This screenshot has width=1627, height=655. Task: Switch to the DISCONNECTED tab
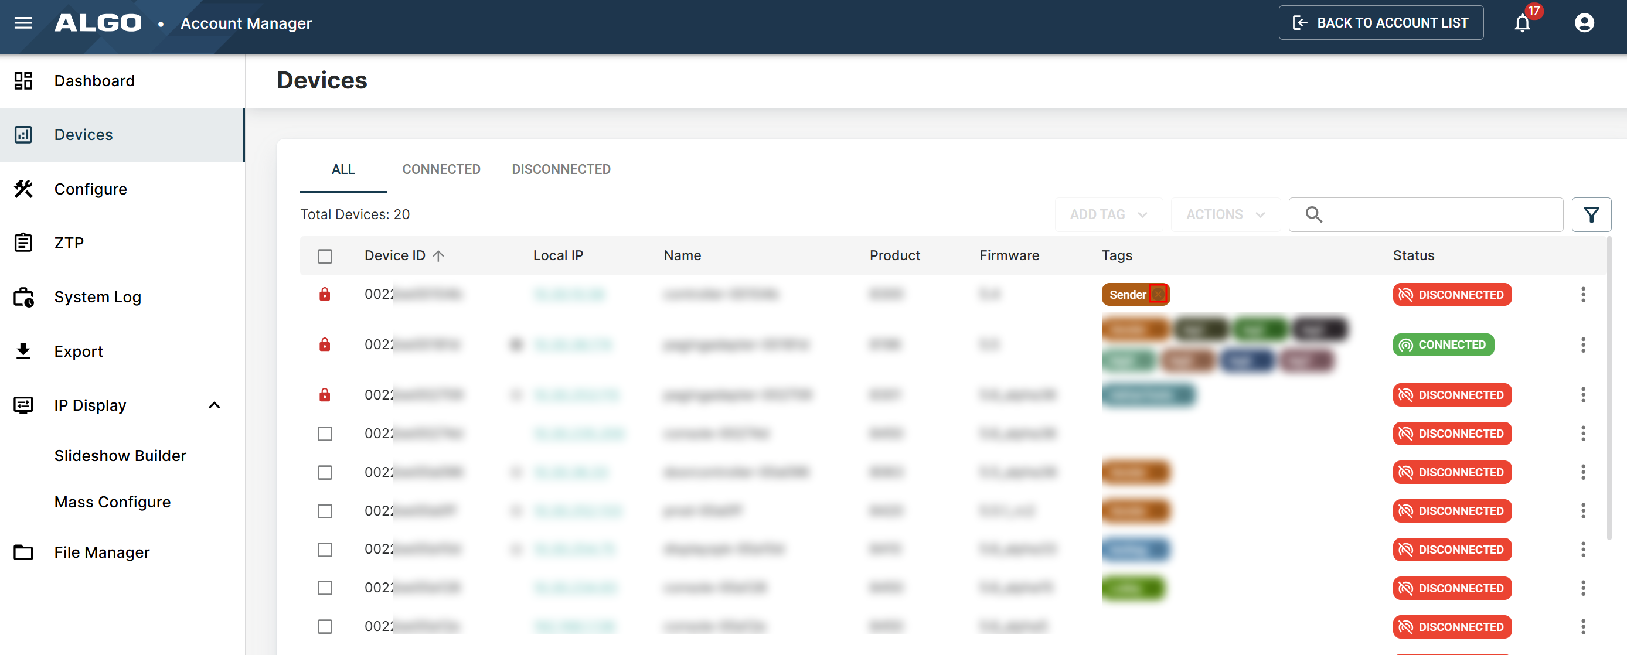tap(561, 169)
